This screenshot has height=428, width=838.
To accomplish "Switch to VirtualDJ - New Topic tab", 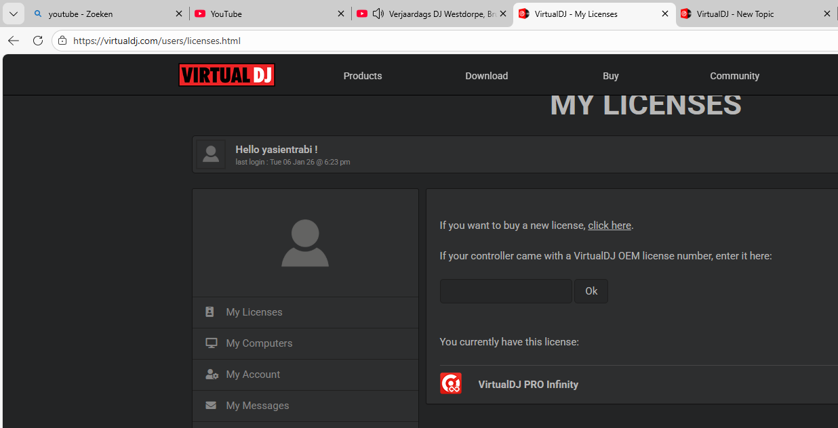I will [746, 14].
